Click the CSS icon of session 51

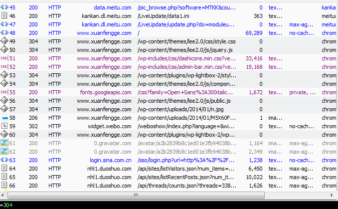(x=4, y=58)
